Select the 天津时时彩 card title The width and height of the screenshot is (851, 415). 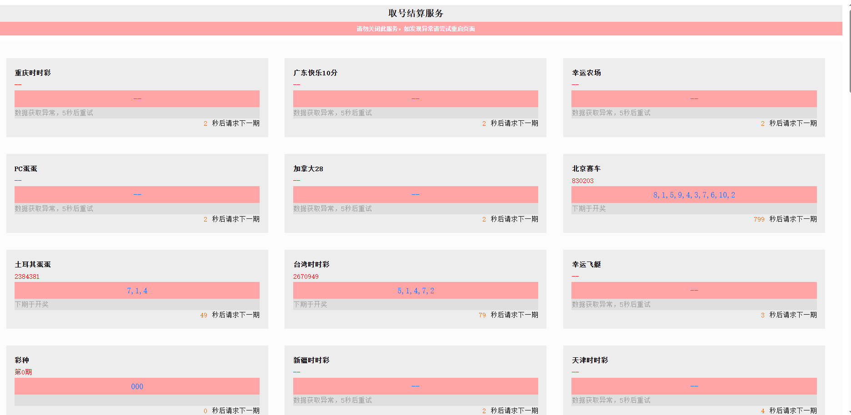tap(590, 360)
